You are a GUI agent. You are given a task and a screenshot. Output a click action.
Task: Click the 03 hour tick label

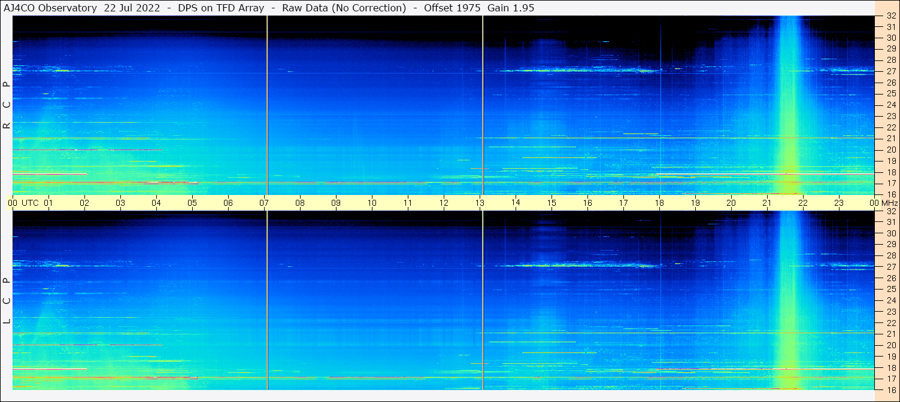pyautogui.click(x=120, y=203)
